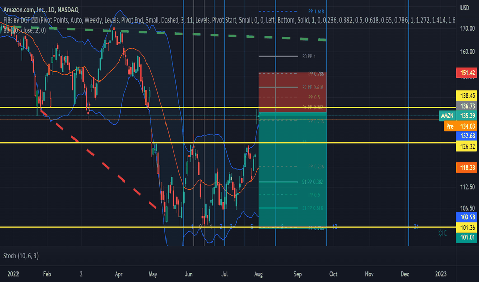Click Dec on the time axis
This screenshot has width=479, height=282.
click(x=405, y=274)
